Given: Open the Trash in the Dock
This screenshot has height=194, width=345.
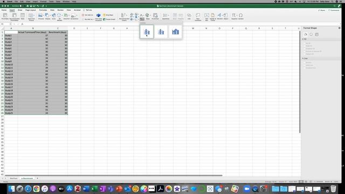Looking at the screenshot, I should click(x=333, y=189).
